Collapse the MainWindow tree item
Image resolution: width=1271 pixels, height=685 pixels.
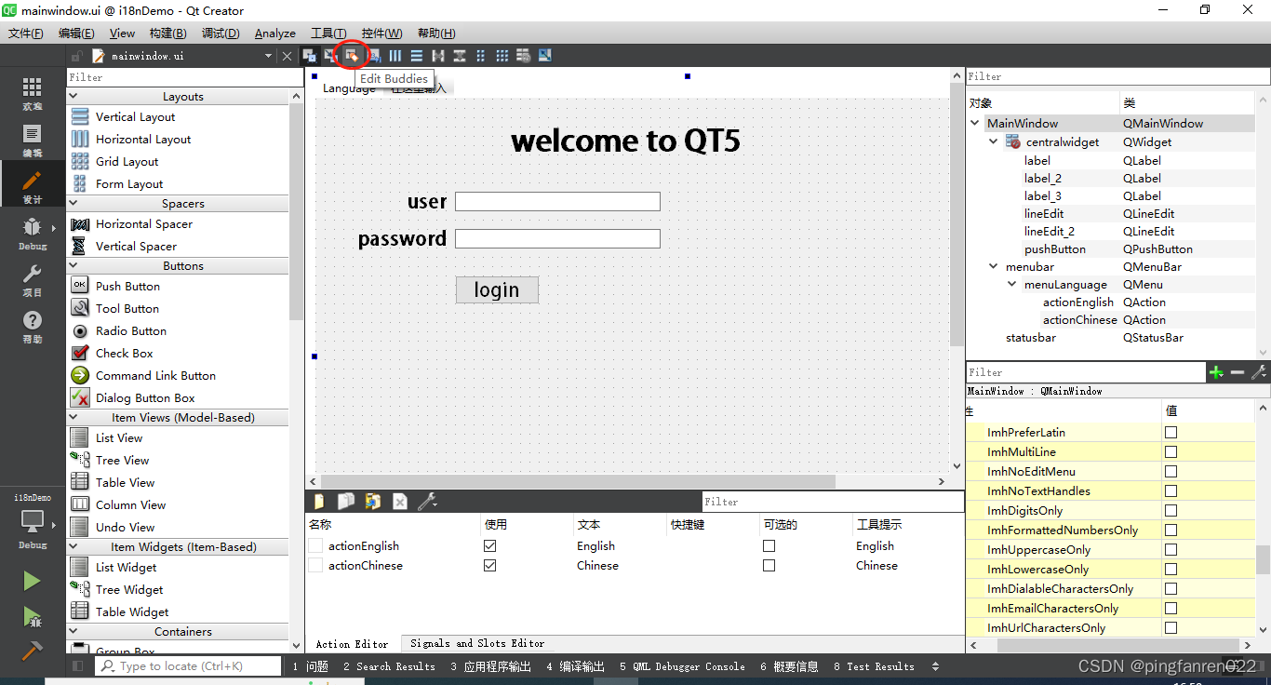click(x=974, y=123)
